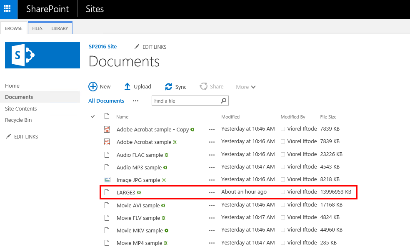Open ellipsis menu for Adobe Acrobat sample - Copy
410x252 pixels.
pos(212,129)
